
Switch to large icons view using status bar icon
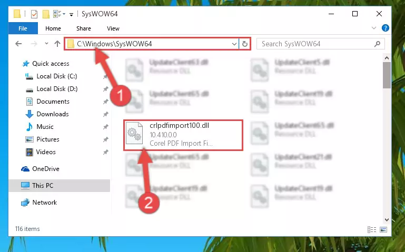[x=383, y=229]
